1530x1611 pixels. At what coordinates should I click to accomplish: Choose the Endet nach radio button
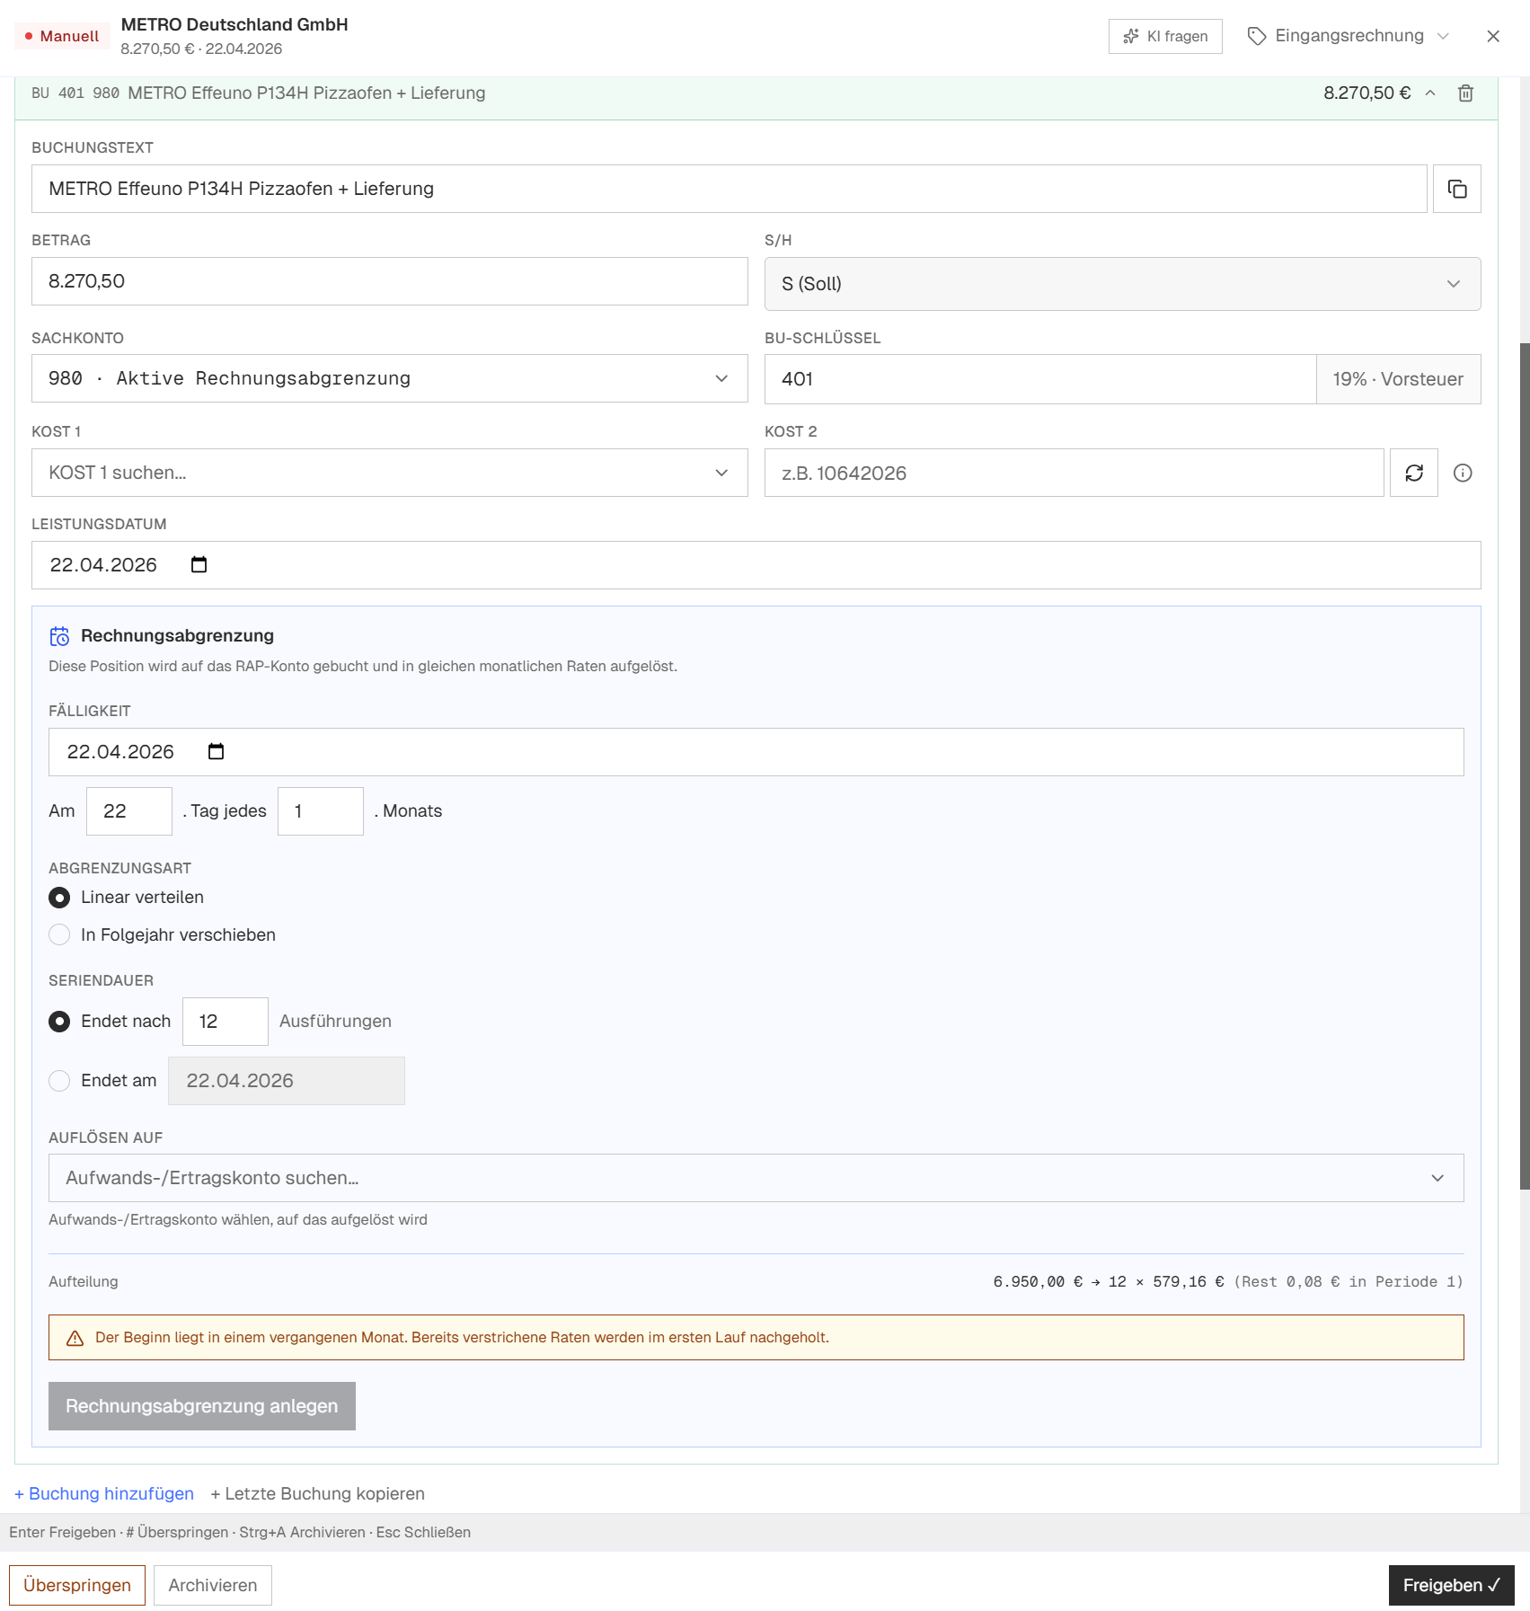(x=59, y=1022)
